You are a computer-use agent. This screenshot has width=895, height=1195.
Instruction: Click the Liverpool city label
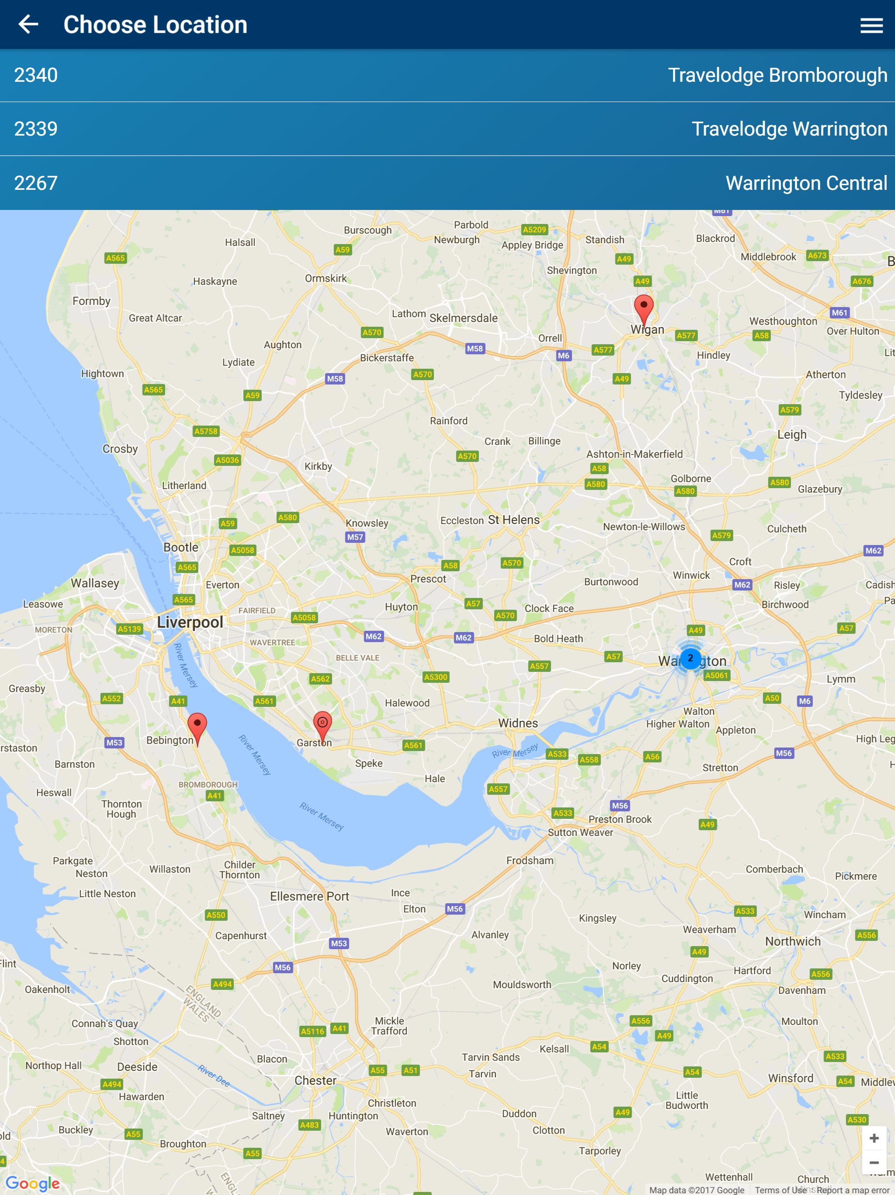tap(190, 622)
